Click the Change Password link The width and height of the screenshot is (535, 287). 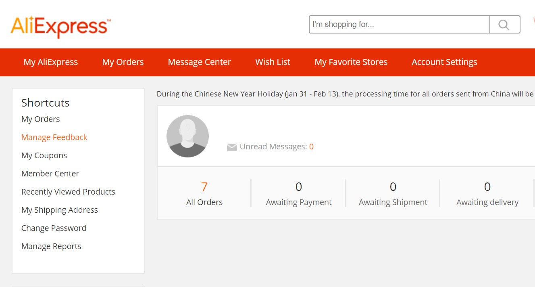point(54,228)
